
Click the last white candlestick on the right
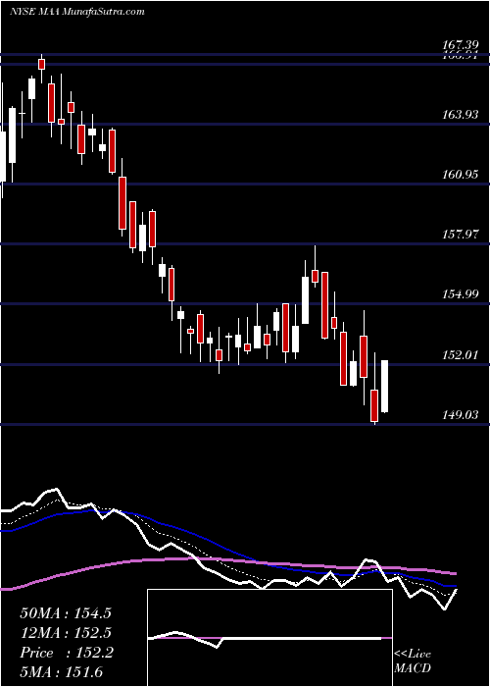(385, 387)
